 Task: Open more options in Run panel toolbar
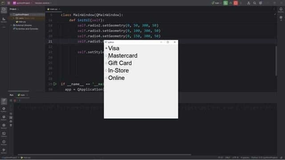click(x=20, y=100)
